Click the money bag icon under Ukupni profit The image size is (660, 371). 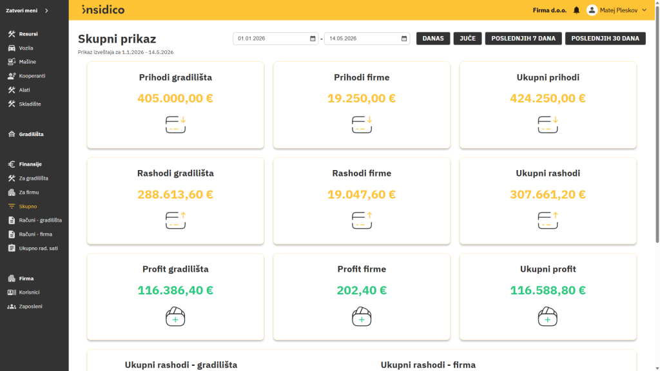[x=548, y=317]
